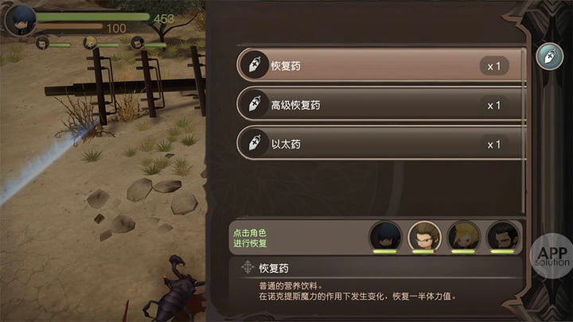Click the 高级恢复药 potion icon
Viewport: 573px width, 322px height.
point(255,103)
